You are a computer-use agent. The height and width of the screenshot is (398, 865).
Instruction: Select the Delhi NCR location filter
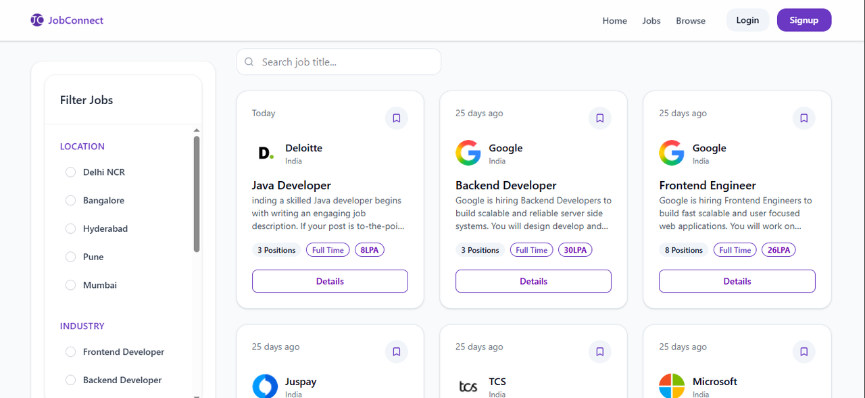[x=70, y=172]
